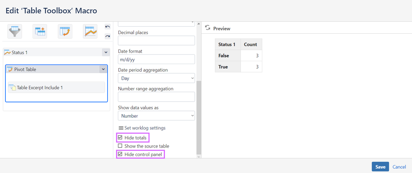Image resolution: width=412 pixels, height=173 pixels.
Task: Click the Decimal places input field
Action: [156, 41]
